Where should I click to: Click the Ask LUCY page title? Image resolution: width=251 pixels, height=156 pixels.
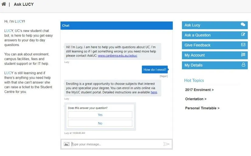point(24,4)
